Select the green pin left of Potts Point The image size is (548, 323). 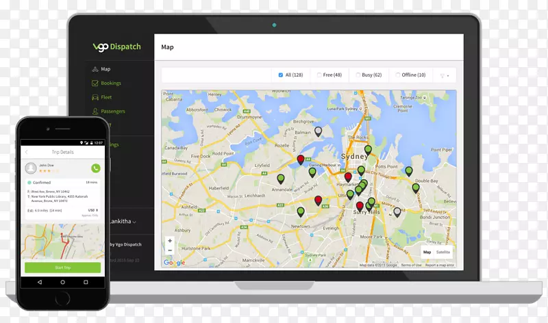(x=361, y=170)
